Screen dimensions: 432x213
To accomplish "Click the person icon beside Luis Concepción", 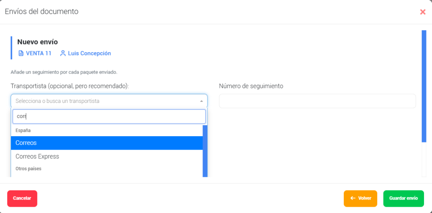I will (x=63, y=53).
